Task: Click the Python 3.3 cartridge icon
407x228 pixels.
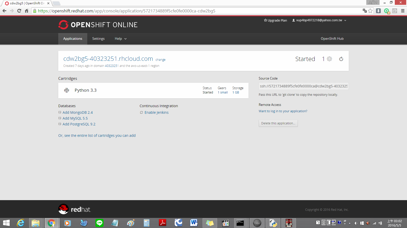Action: tap(67, 90)
